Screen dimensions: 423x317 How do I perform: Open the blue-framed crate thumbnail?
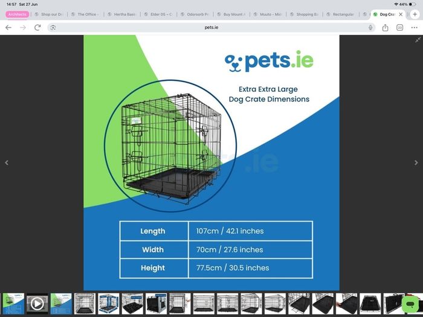pos(108,304)
